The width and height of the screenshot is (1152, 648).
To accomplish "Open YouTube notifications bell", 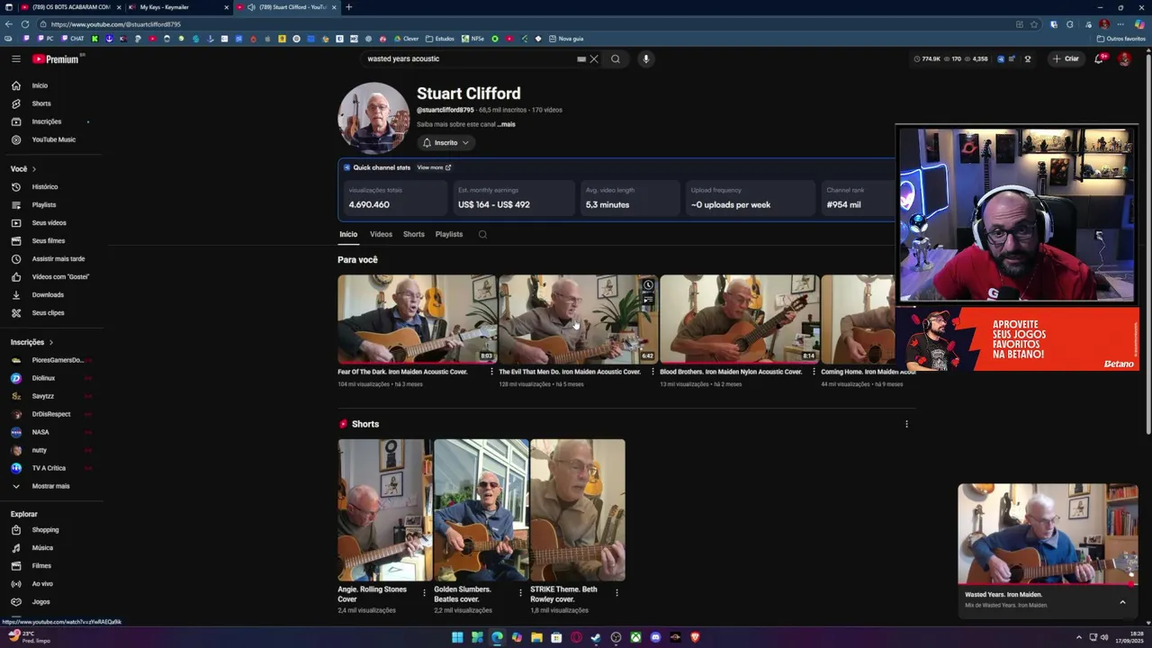I will pyautogui.click(x=1099, y=58).
